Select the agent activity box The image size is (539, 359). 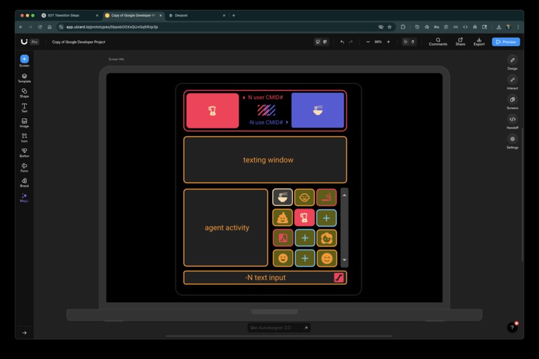(226, 228)
